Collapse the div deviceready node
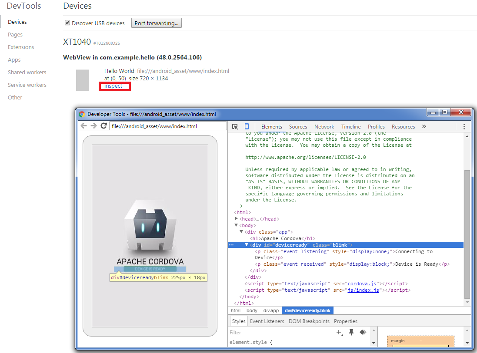Viewport: 477px width, 353px height. (247, 244)
